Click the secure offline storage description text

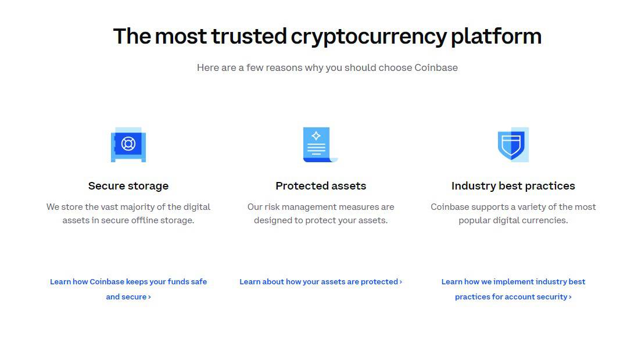point(128,213)
